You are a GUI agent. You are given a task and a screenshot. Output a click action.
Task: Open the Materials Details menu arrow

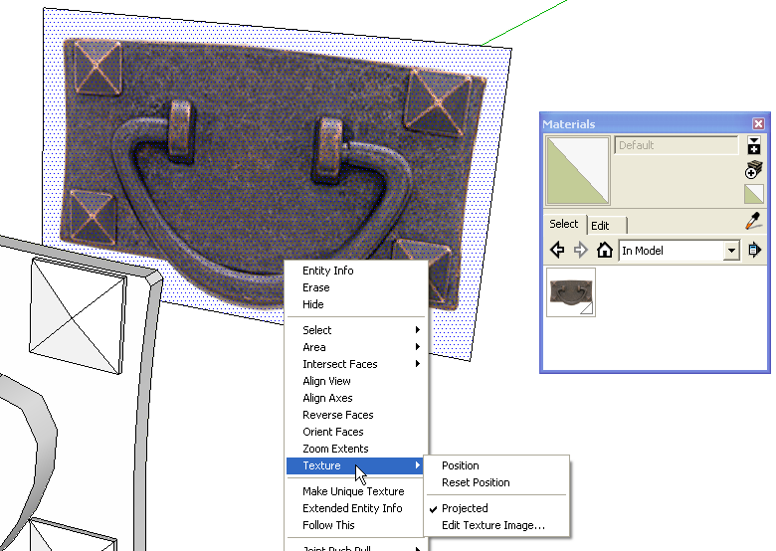click(755, 250)
